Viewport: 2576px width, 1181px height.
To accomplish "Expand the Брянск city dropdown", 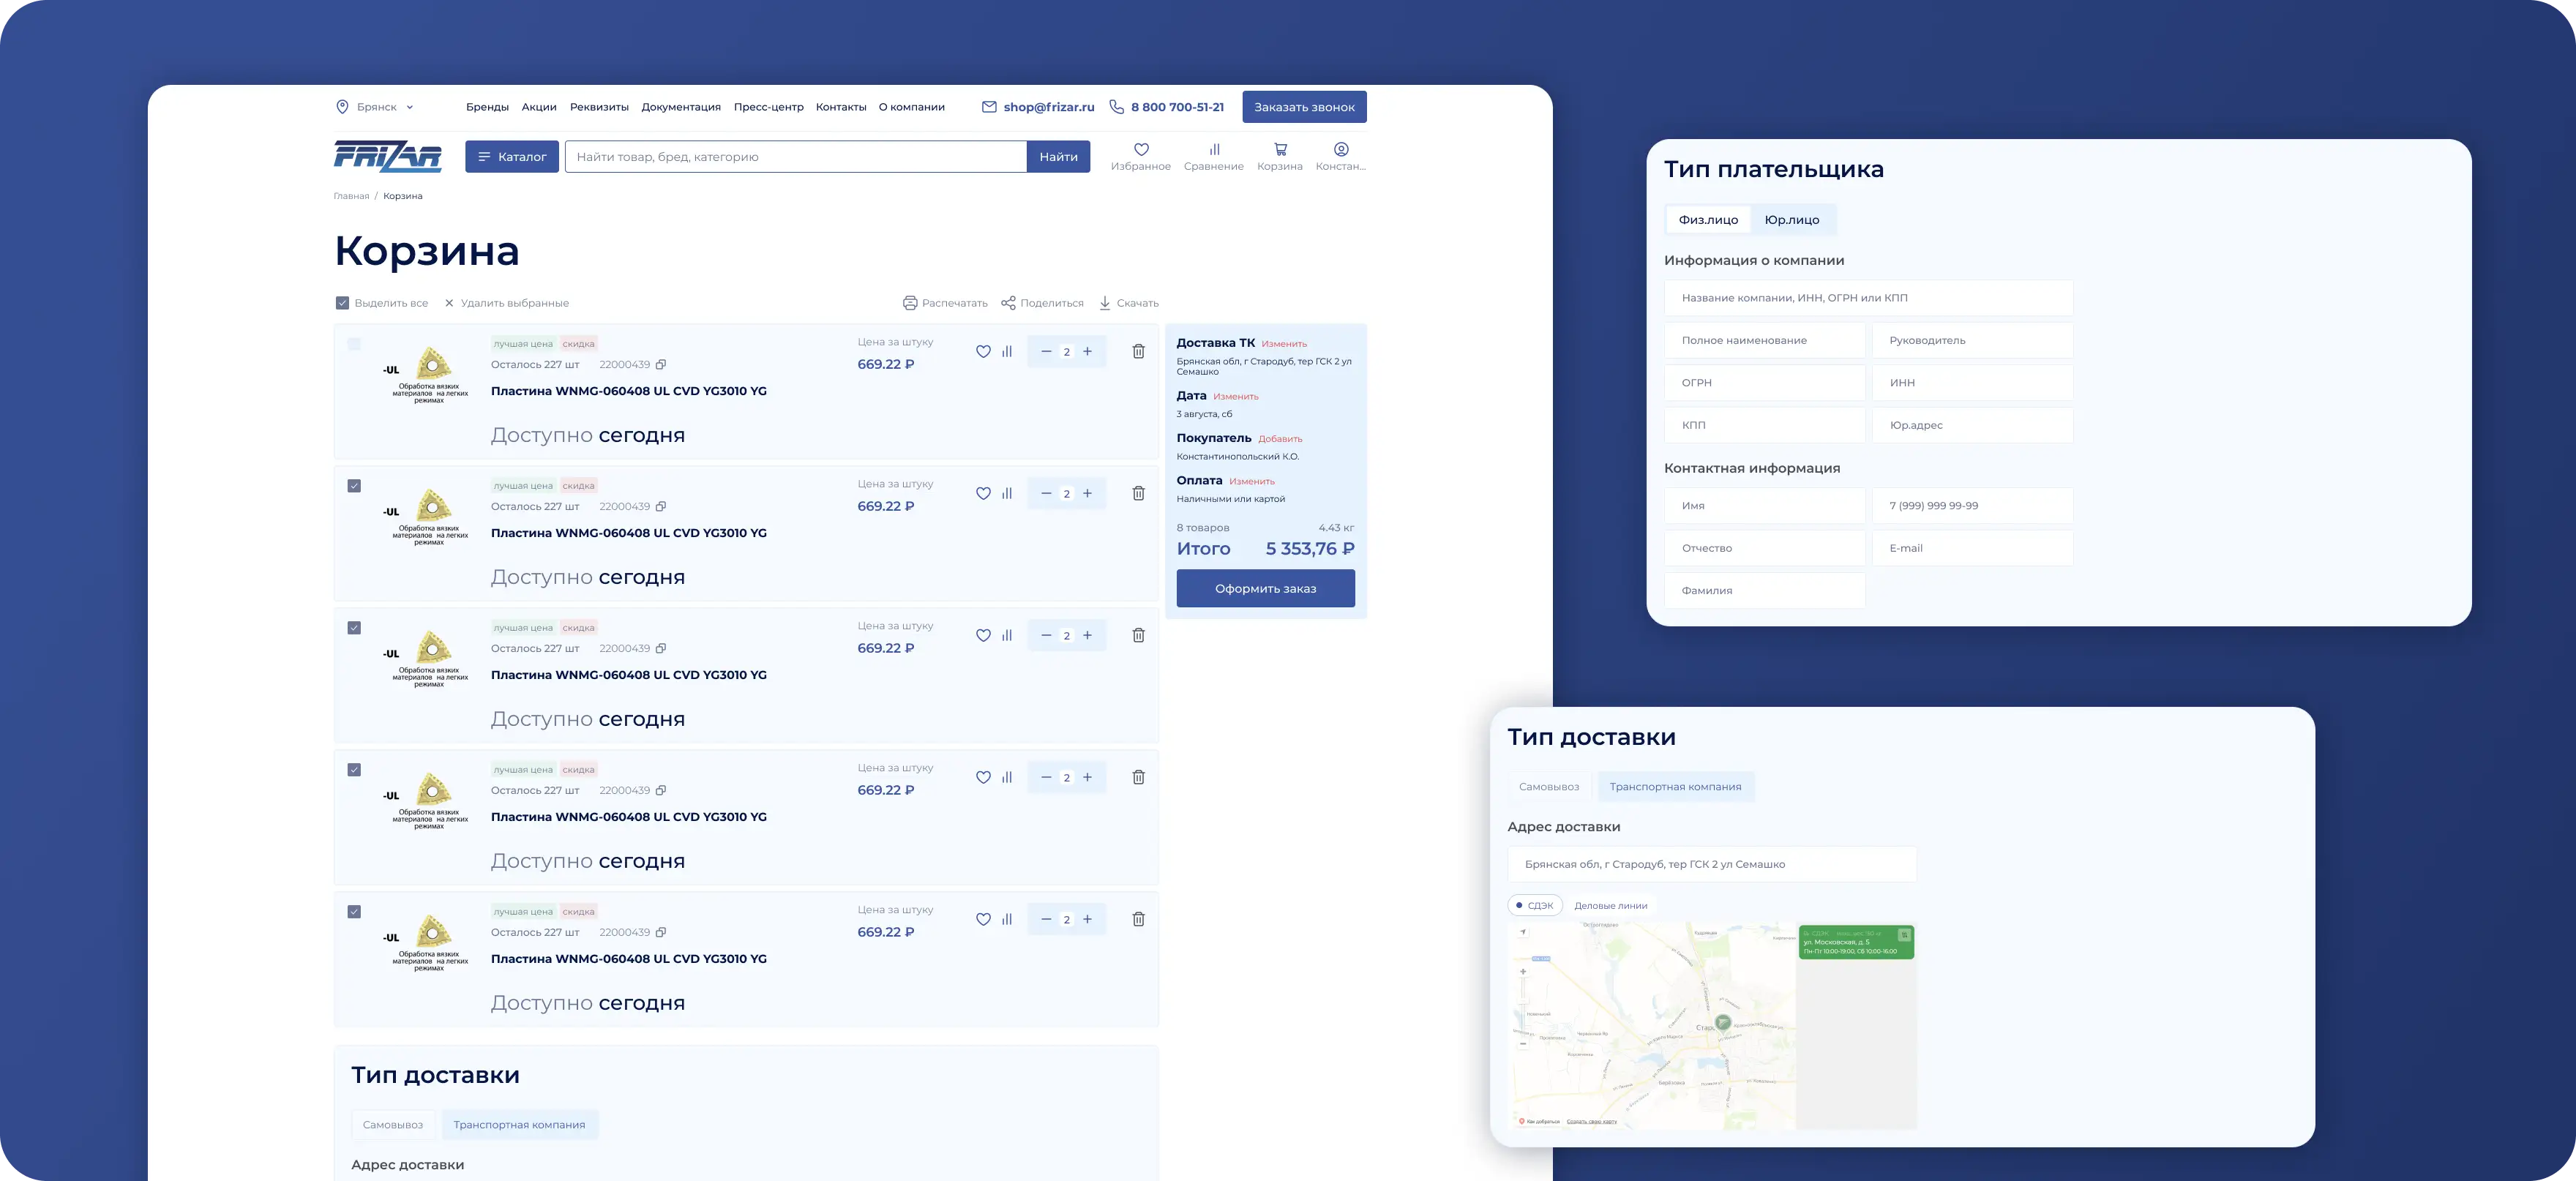I will [x=378, y=107].
